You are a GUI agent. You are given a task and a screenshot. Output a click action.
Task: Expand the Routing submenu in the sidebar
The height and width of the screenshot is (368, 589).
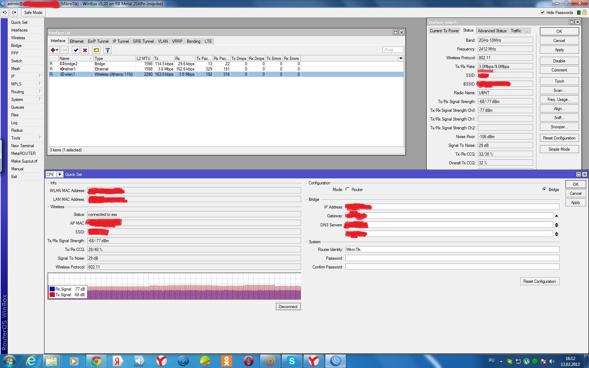coord(40,91)
